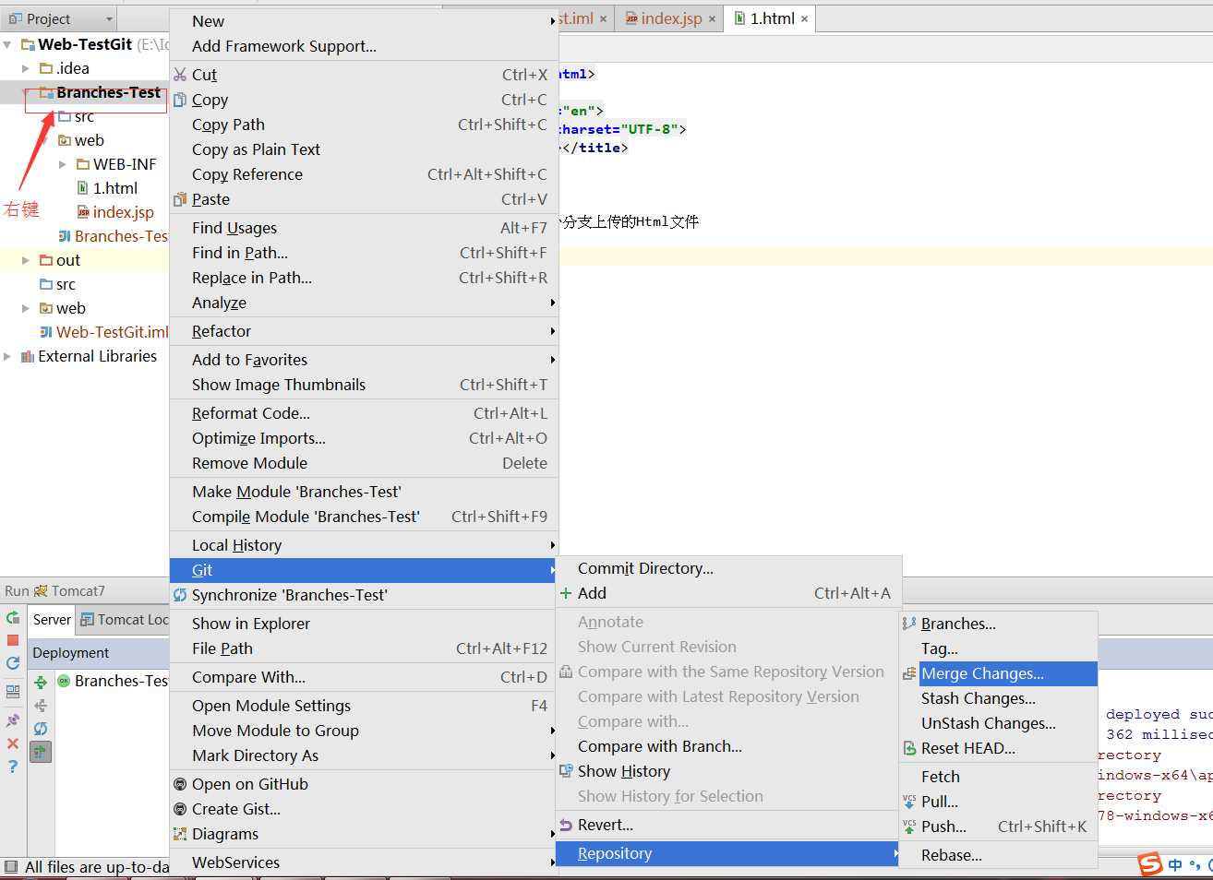Click the 中 language indicator in system tray
The height and width of the screenshot is (880, 1213).
1175,865
